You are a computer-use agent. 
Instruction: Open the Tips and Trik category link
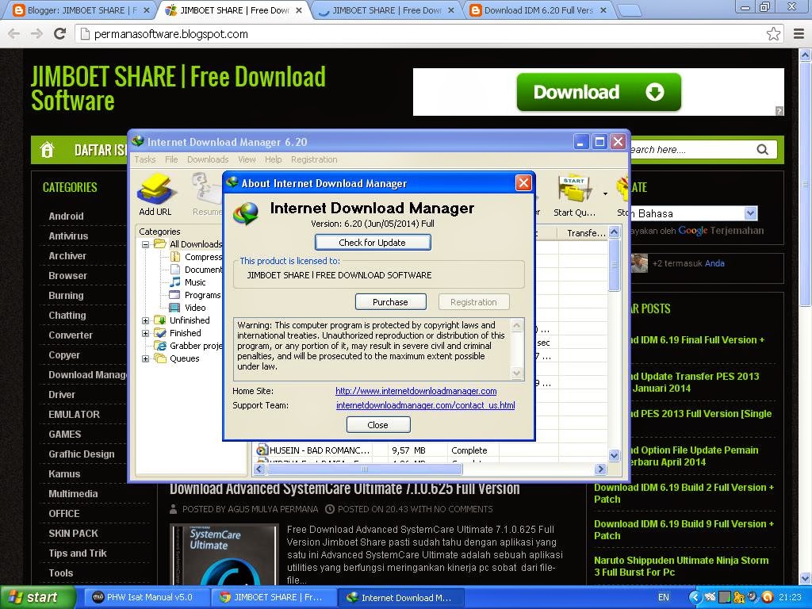click(x=78, y=553)
